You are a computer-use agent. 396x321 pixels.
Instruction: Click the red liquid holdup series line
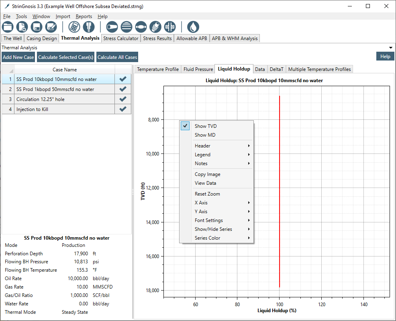(280, 264)
